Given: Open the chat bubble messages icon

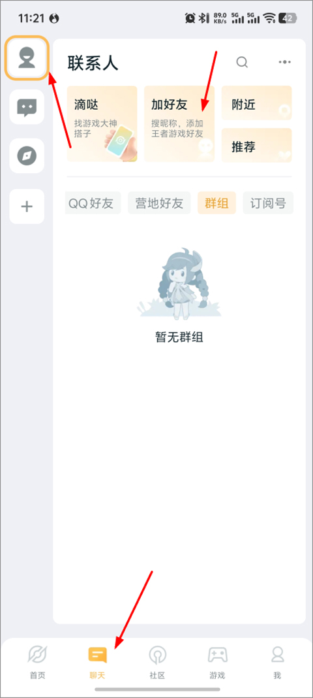Looking at the screenshot, I should point(27,107).
